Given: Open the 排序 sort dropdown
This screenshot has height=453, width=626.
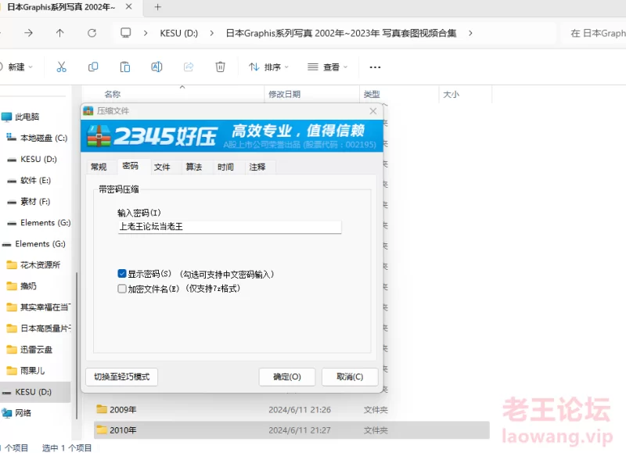Looking at the screenshot, I should pos(268,67).
